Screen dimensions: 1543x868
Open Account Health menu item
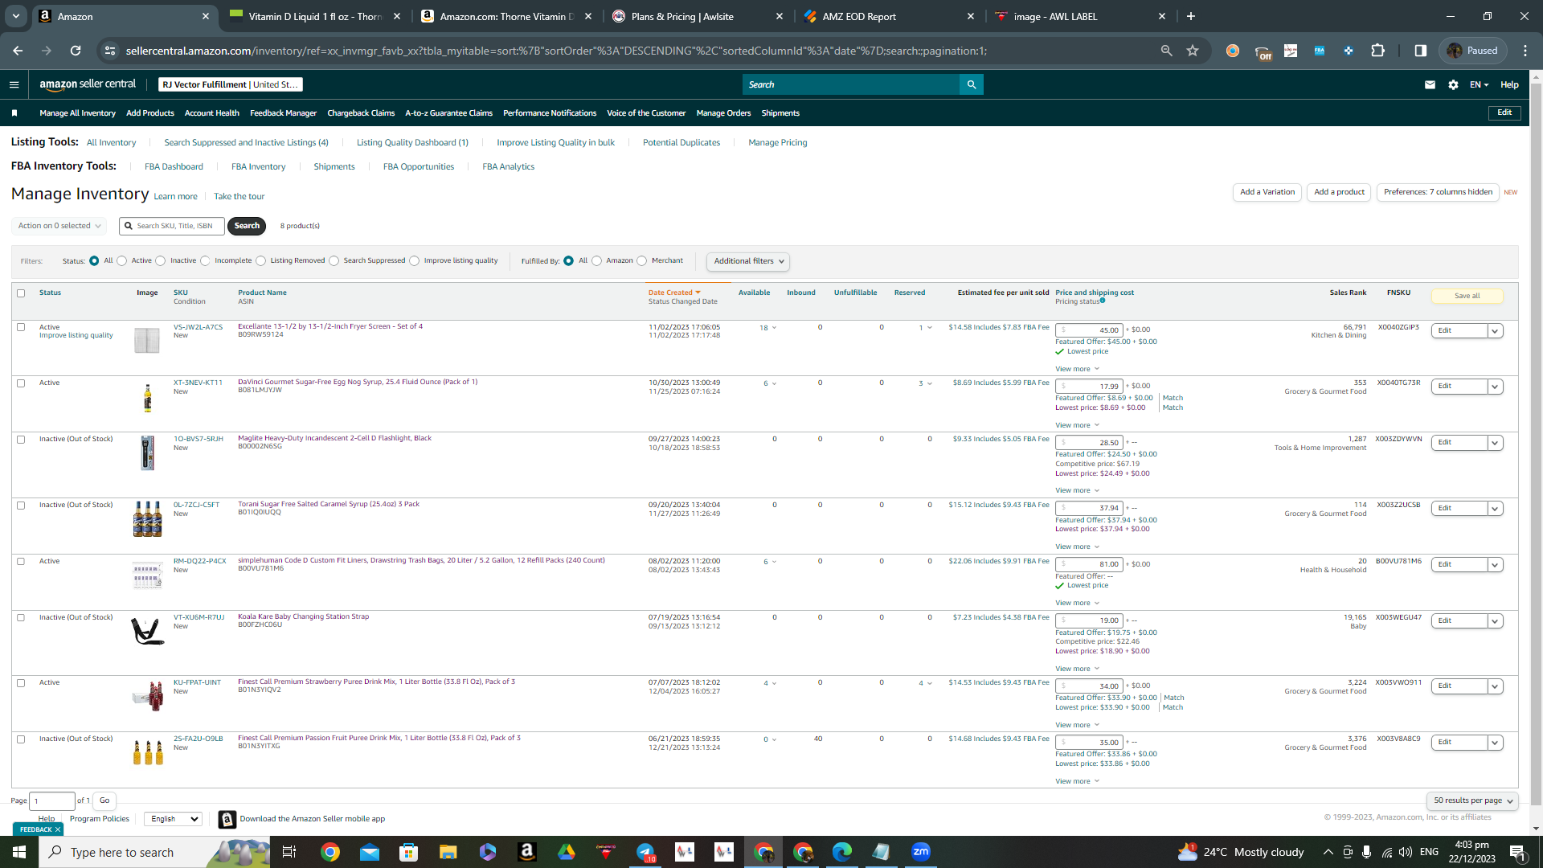[x=212, y=113]
